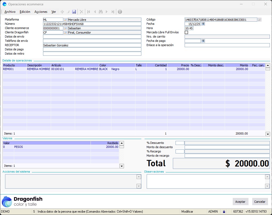Open lookup magnifier next to Cliente ecommerce
Screen dimensions: 272x215
point(65,28)
